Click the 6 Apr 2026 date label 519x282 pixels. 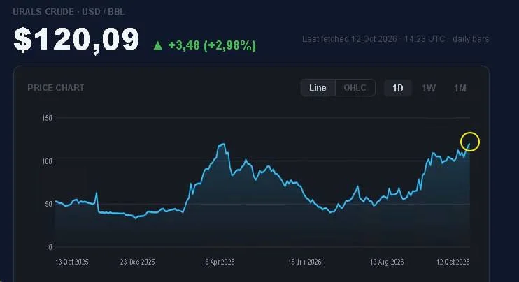click(220, 262)
